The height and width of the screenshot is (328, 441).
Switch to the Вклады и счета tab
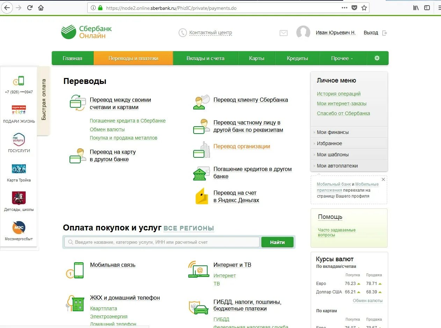[x=205, y=58]
